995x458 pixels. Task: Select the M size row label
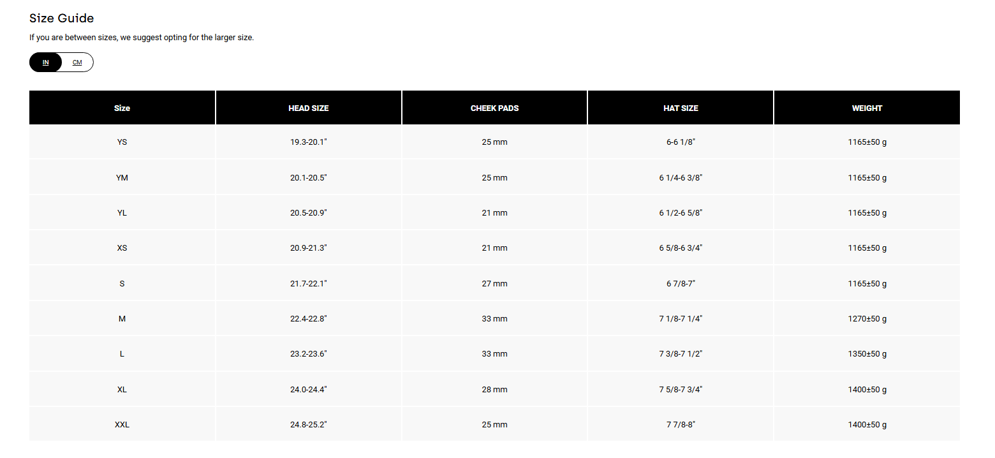[x=122, y=319]
